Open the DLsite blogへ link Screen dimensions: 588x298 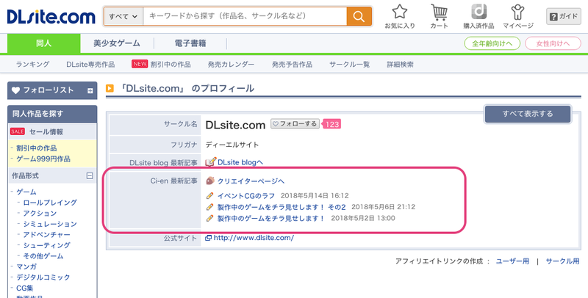[240, 162]
